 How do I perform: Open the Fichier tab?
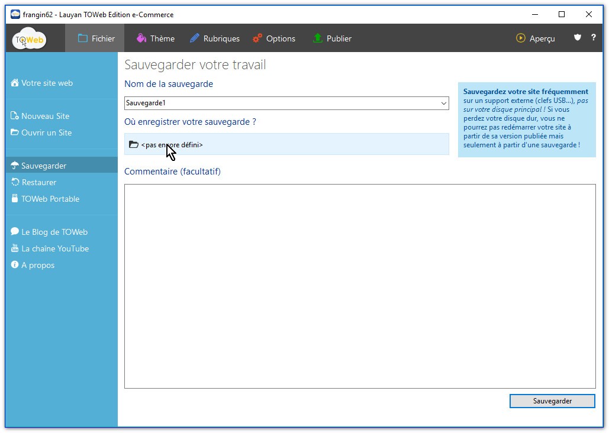[x=96, y=38]
